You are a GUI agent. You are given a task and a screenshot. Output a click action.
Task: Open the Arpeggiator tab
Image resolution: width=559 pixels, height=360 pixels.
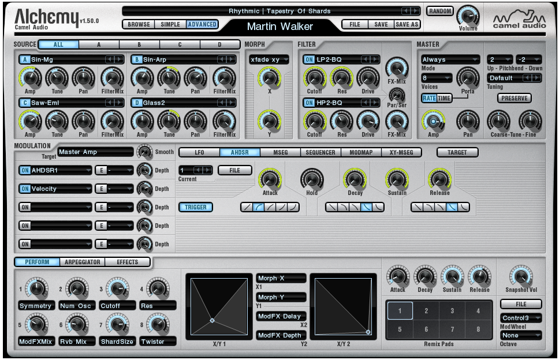(x=82, y=262)
